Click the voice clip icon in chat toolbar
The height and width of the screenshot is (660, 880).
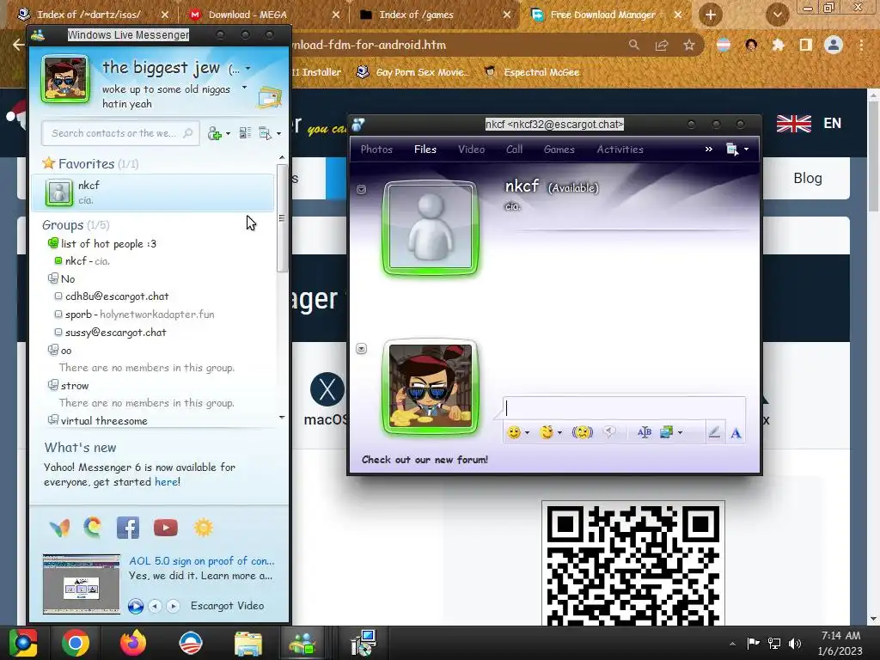[609, 432]
